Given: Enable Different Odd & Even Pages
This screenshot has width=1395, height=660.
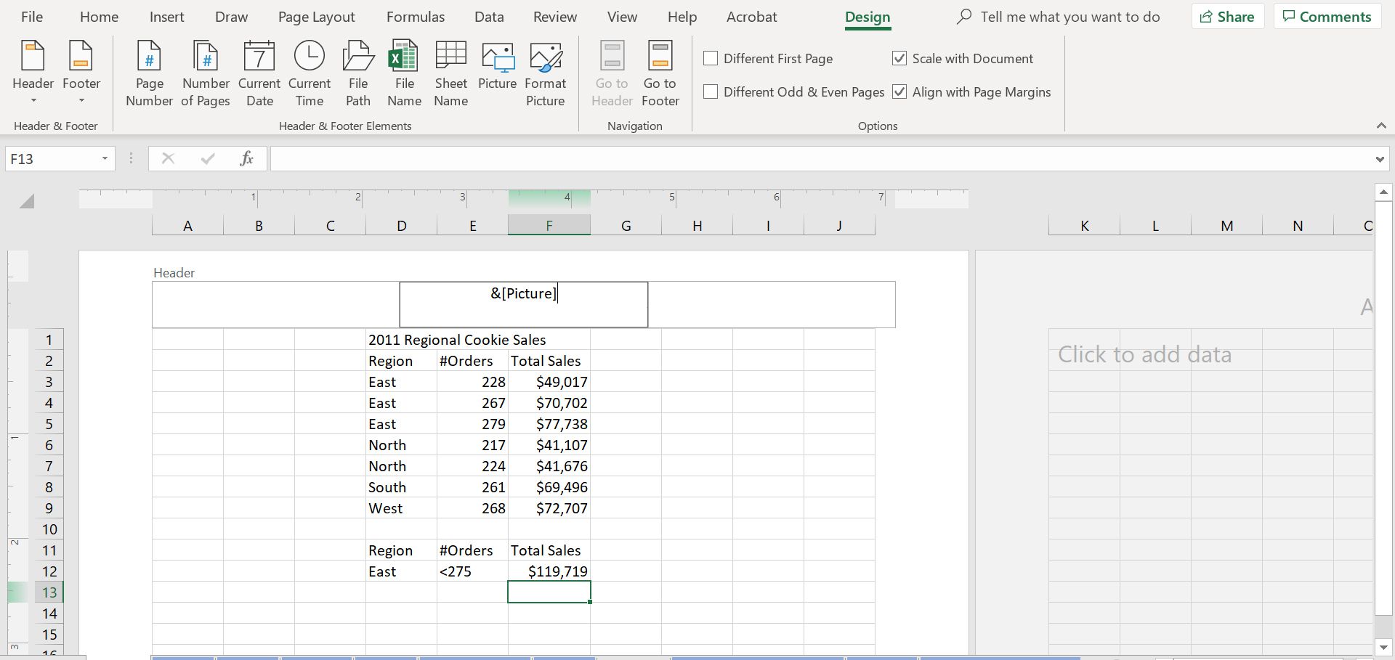Looking at the screenshot, I should click(711, 91).
